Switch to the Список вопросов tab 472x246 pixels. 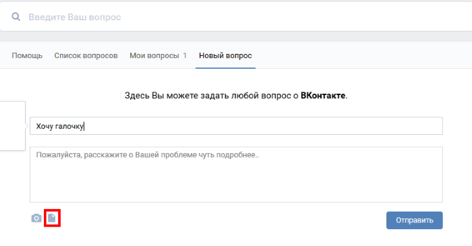click(86, 56)
